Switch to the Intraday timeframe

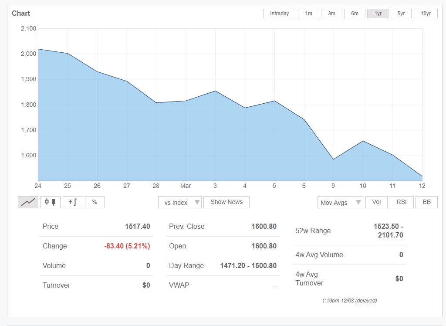pos(279,14)
